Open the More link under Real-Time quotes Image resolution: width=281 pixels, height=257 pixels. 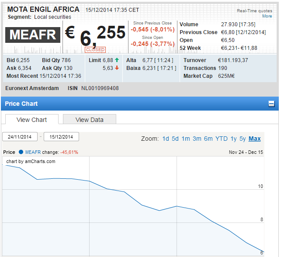tap(267, 16)
